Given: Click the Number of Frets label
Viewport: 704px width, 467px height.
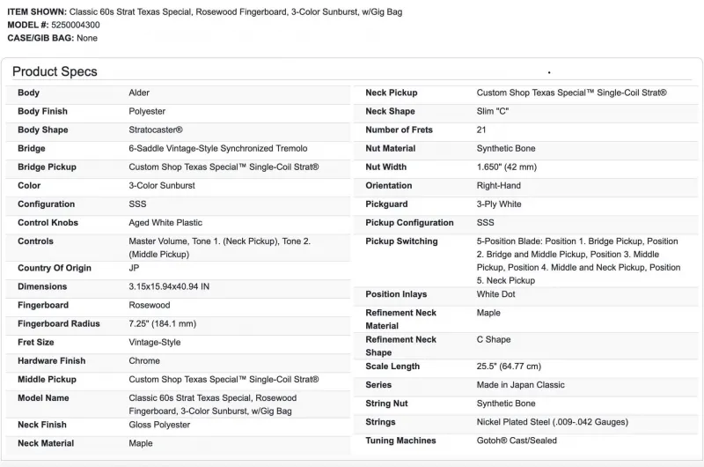Looking at the screenshot, I should 400,130.
